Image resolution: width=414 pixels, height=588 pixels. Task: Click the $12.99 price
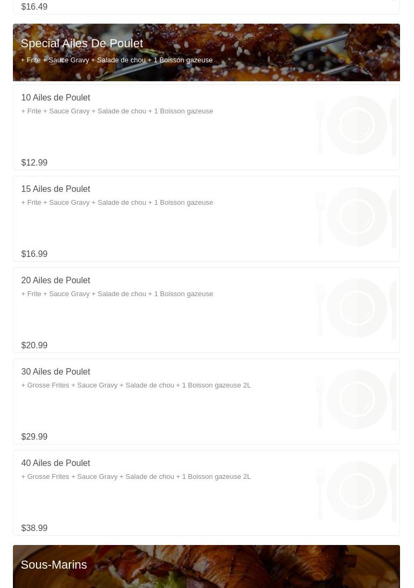(34, 162)
